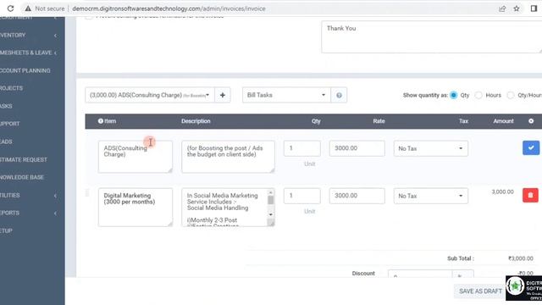This screenshot has height=305, width=542.
Task: Open Estimate Request from sidebar
Action: pos(24,159)
